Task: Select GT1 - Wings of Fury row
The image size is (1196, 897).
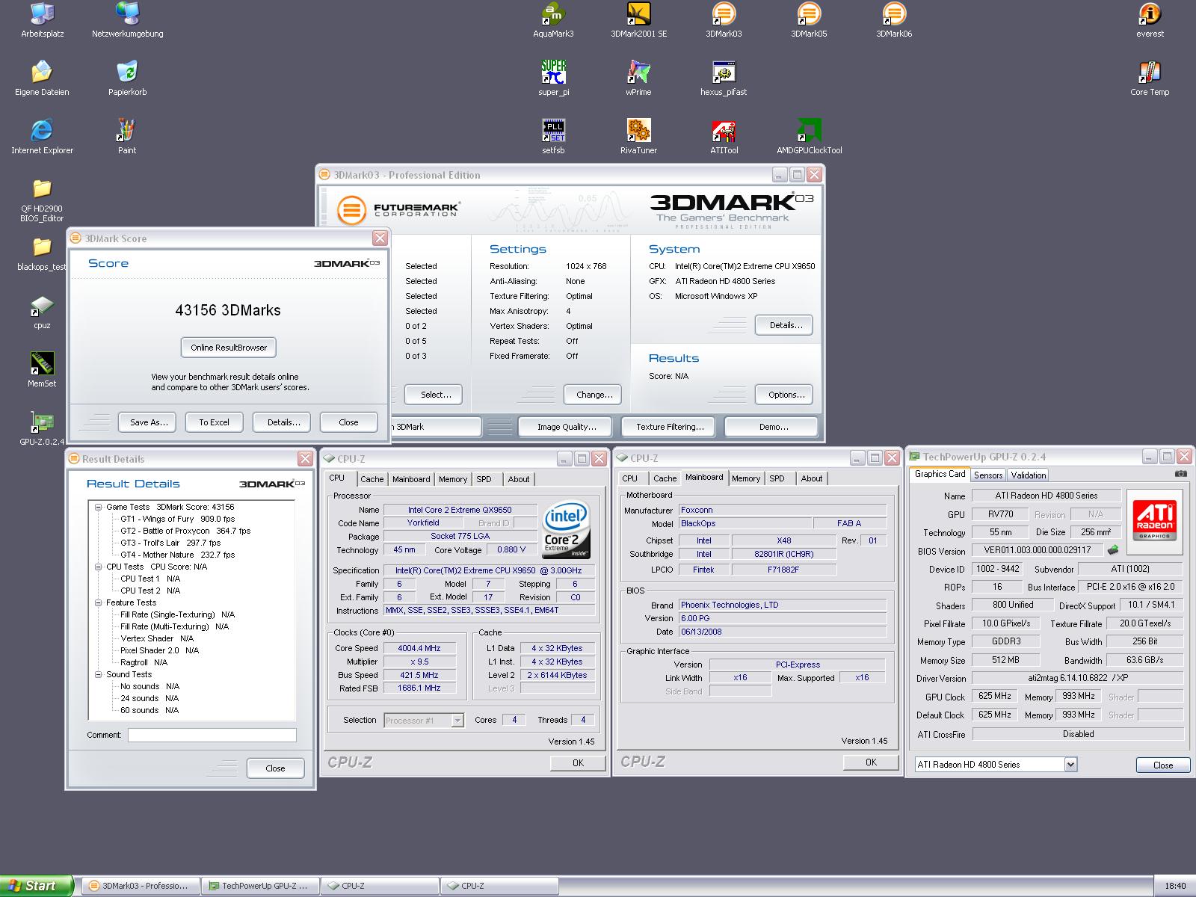Action: 177,519
